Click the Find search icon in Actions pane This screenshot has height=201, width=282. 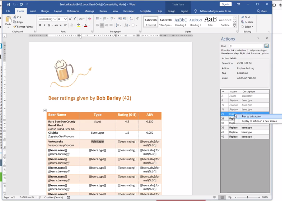266,46
